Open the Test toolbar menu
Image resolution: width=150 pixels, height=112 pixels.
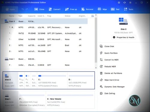click(115, 9)
